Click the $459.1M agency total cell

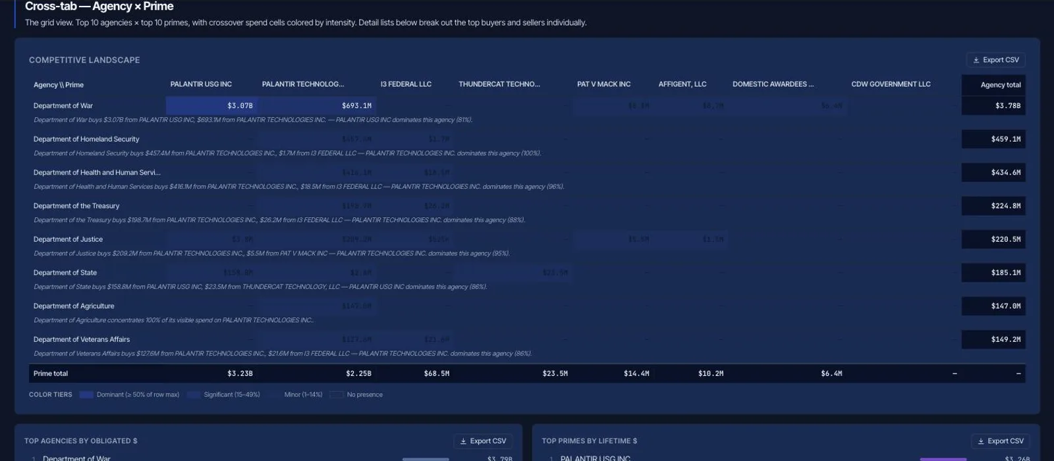click(x=993, y=139)
